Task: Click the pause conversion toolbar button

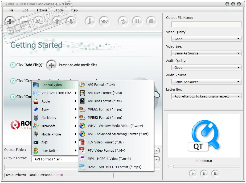Action: point(137,21)
